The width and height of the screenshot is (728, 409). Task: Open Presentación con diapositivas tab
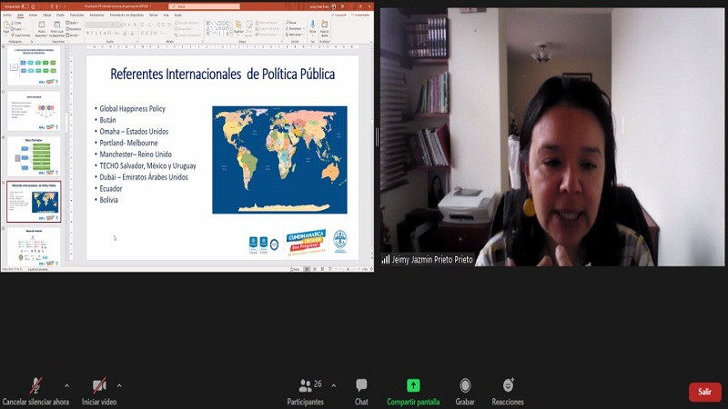(x=126, y=15)
